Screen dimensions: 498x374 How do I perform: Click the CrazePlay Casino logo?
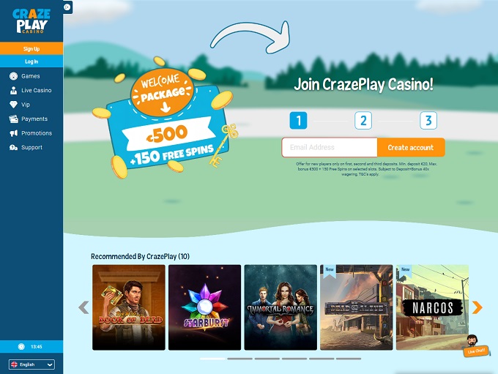31,21
